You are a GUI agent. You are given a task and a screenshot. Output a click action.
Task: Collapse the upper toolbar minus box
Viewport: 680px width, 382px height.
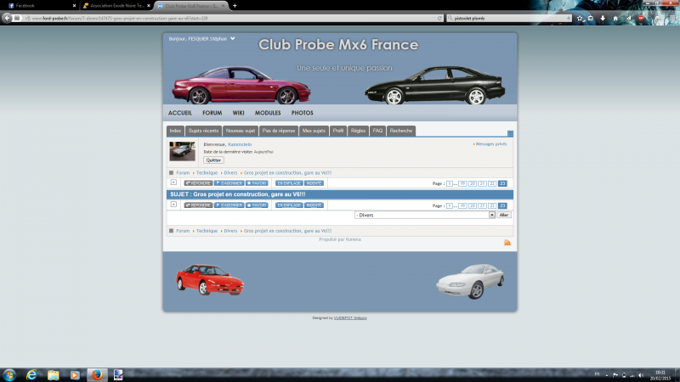point(173,183)
